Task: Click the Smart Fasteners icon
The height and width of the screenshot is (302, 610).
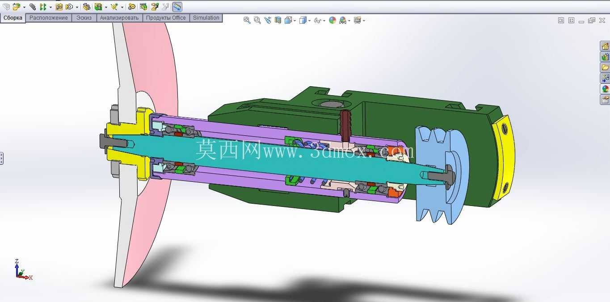Action: 59,7
